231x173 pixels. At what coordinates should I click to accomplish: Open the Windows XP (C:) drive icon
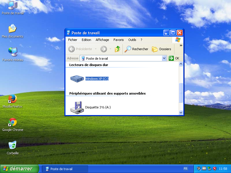pyautogui.click(x=77, y=78)
